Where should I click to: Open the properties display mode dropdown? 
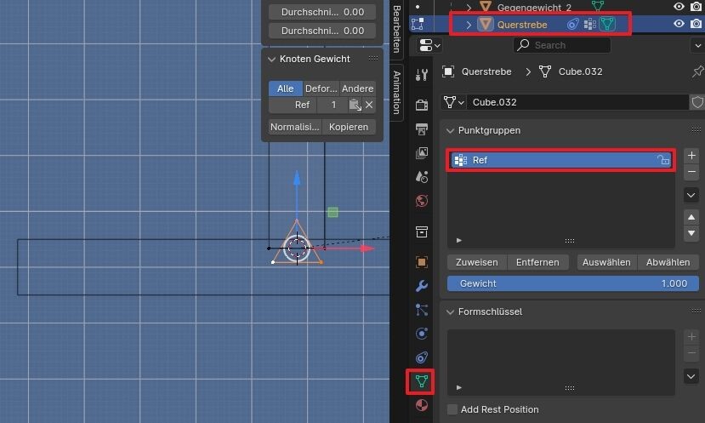pos(429,45)
